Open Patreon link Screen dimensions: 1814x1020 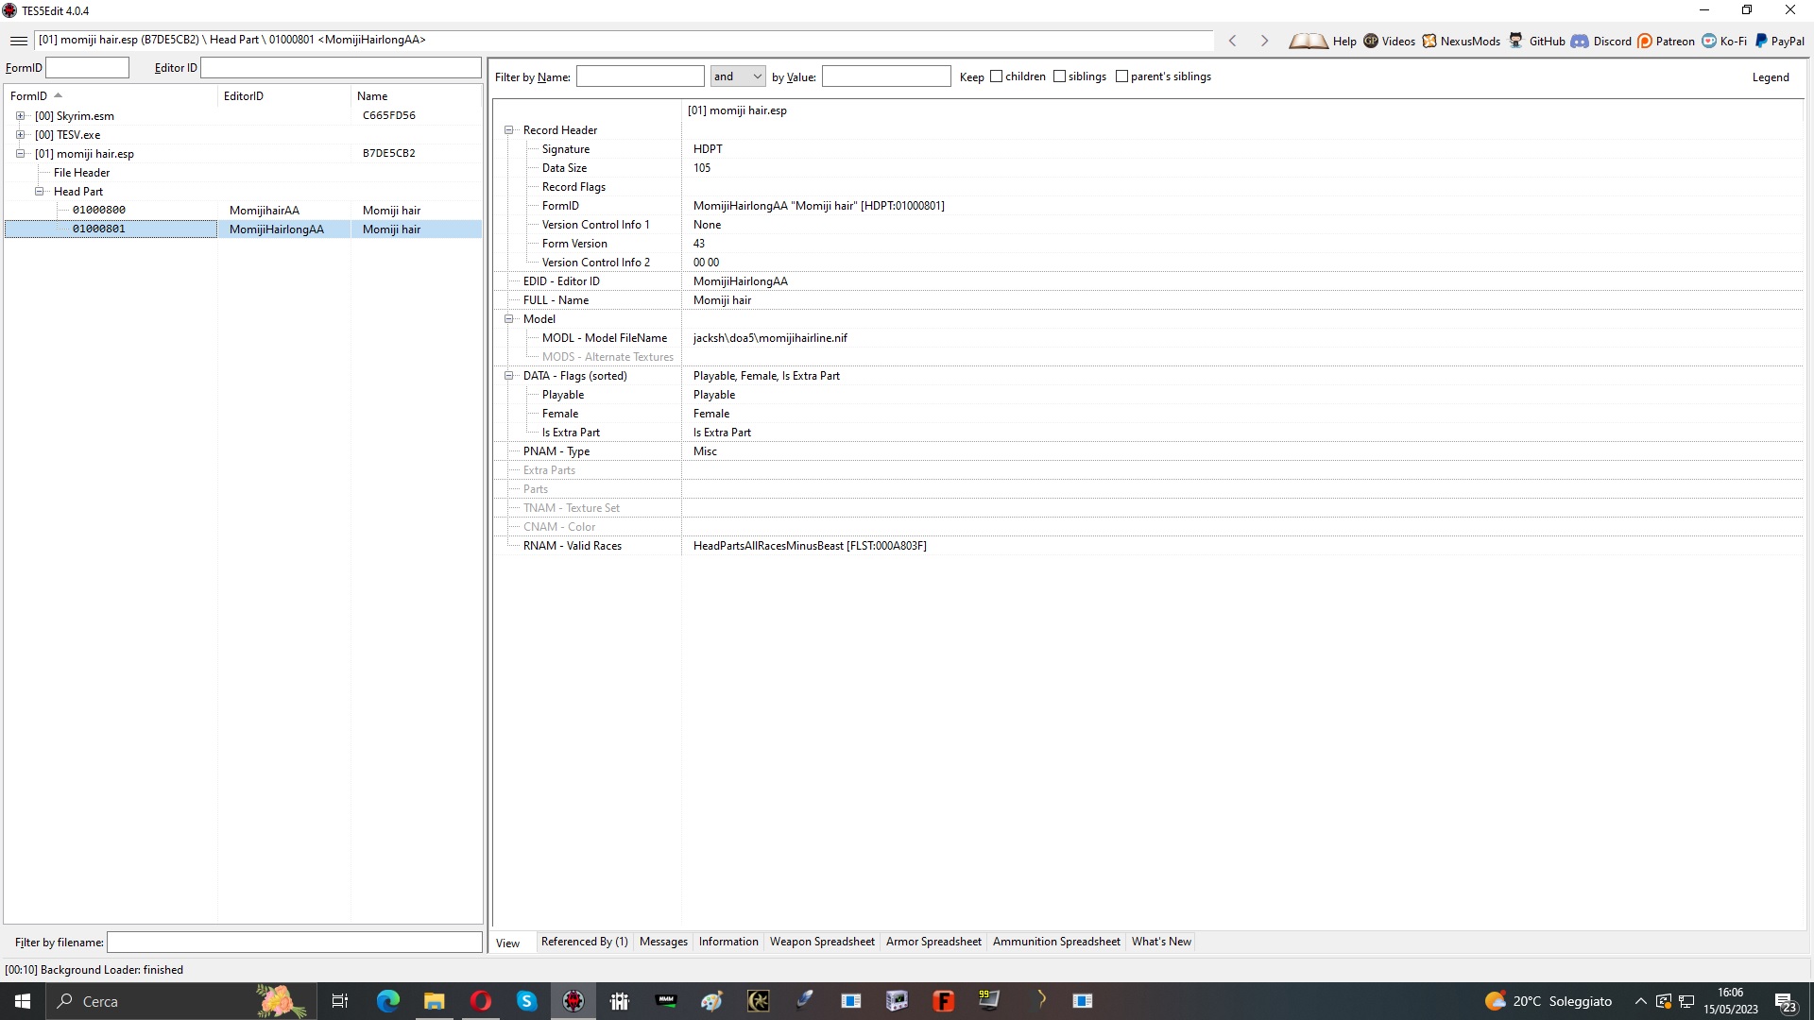coord(1667,41)
